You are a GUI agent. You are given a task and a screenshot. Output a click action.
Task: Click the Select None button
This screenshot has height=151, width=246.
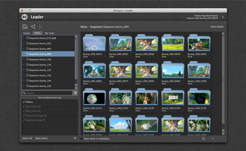point(41,138)
